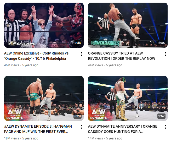Play the Dynamite Anniversary thumbnail
Screen dimensions: 171x146
[x=128, y=99]
